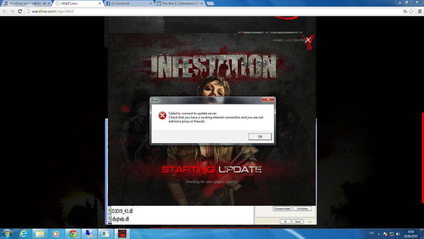424x239 pixels.
Task: Select the dbghelp.dll file
Action: (118, 219)
